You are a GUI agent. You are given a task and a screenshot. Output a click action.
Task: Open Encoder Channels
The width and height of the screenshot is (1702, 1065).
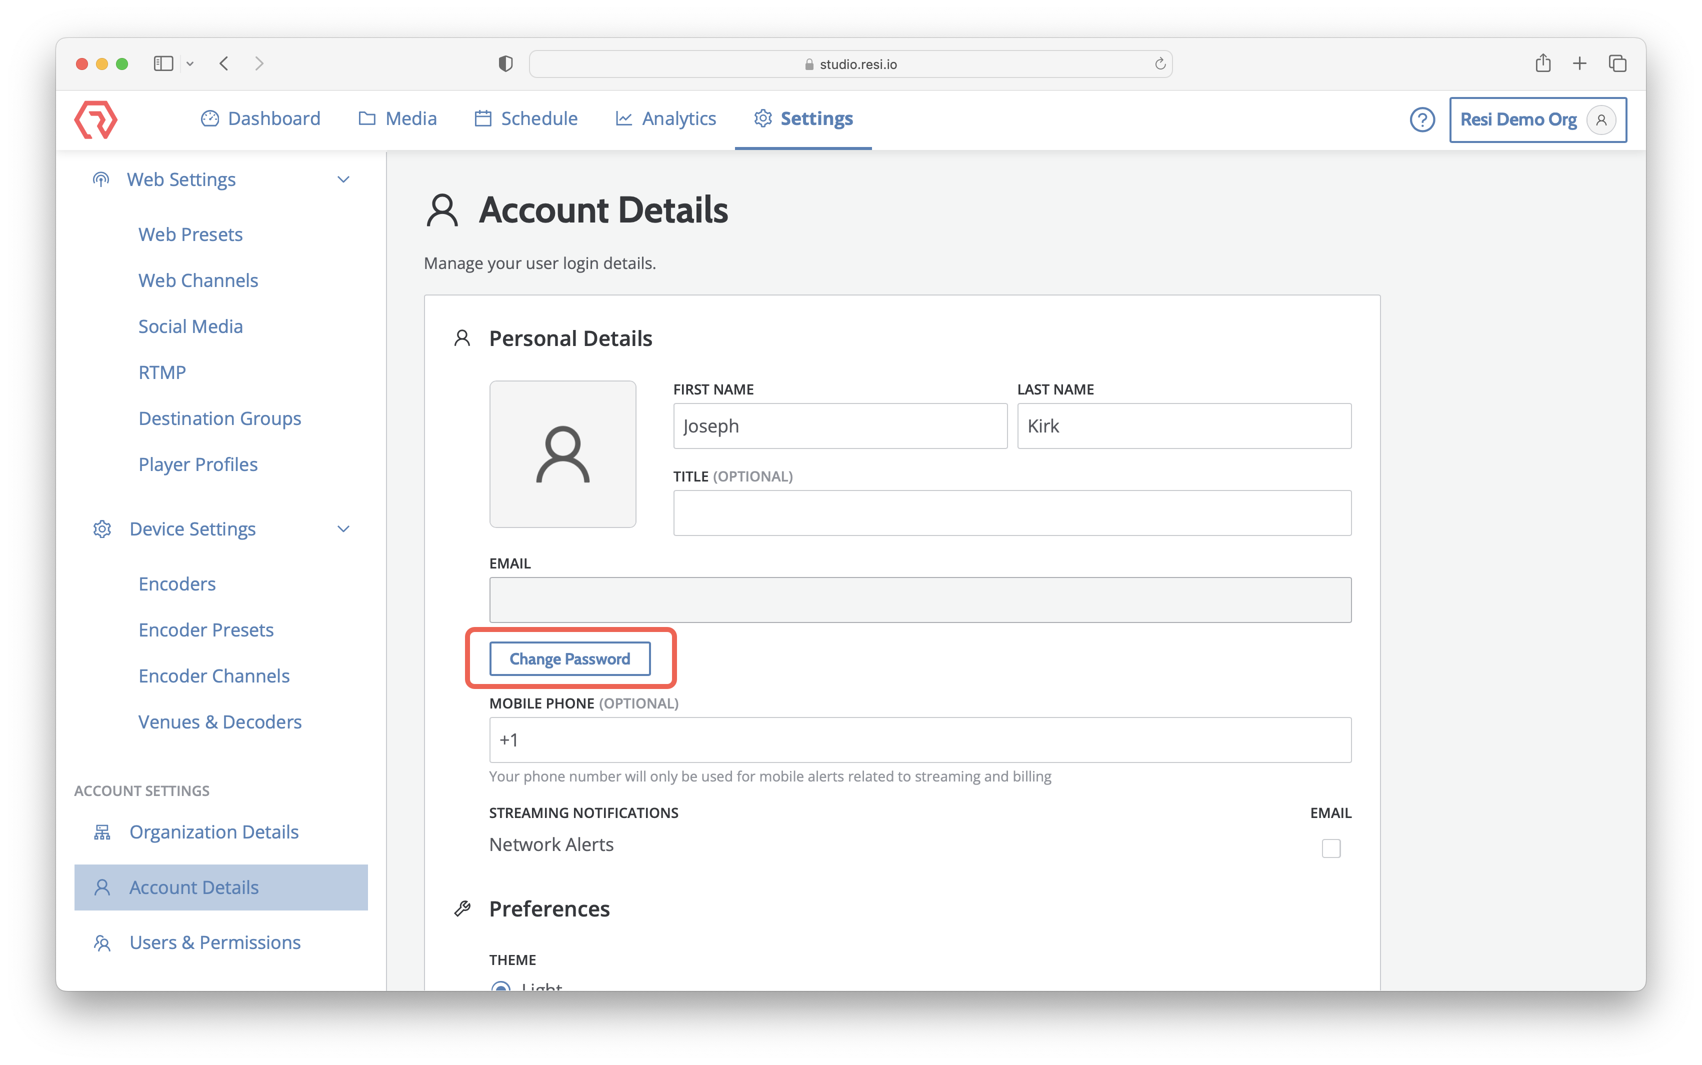(214, 675)
